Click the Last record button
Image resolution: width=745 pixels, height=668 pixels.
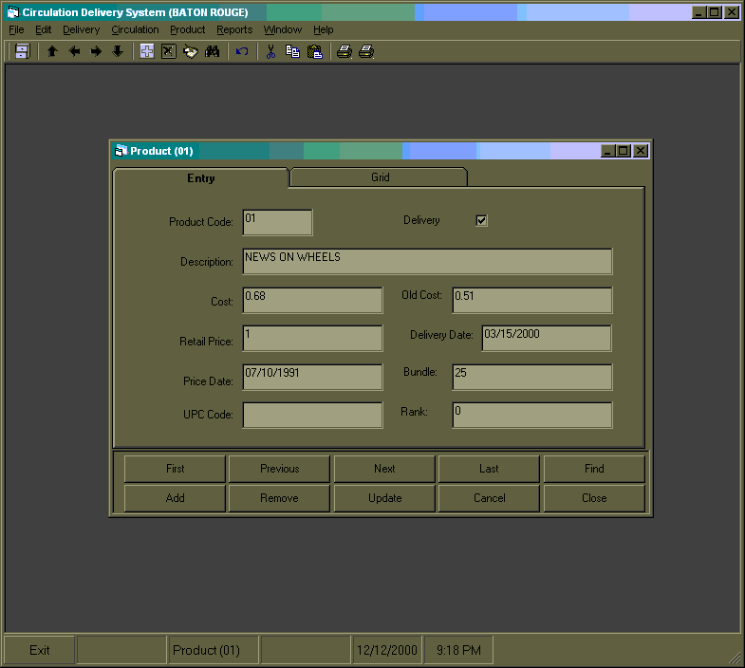489,469
